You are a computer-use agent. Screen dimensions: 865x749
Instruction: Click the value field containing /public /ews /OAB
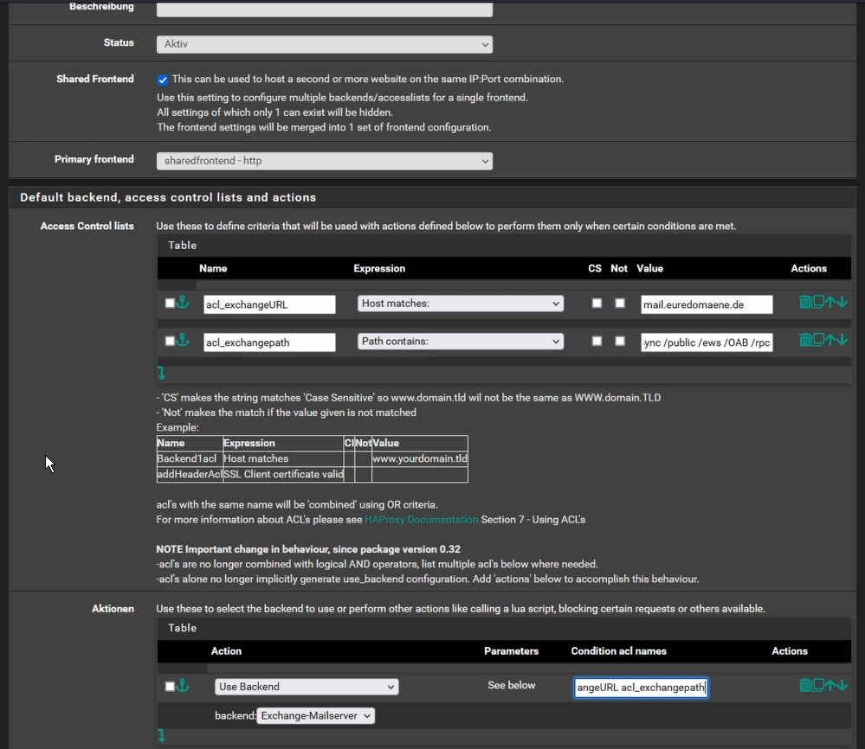point(707,342)
